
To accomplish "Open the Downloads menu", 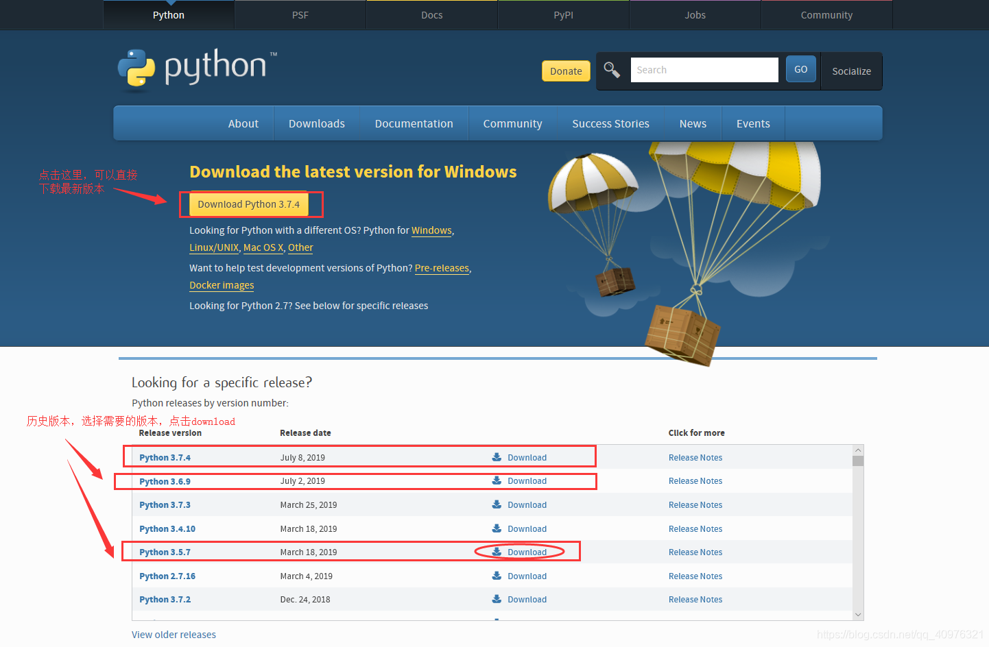I will point(317,123).
